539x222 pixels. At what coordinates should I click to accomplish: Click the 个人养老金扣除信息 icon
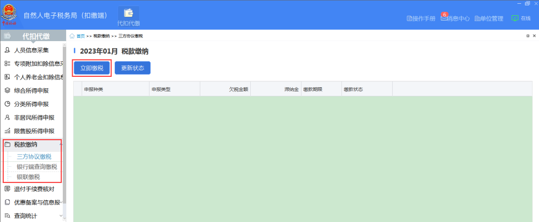pyautogui.click(x=7, y=77)
